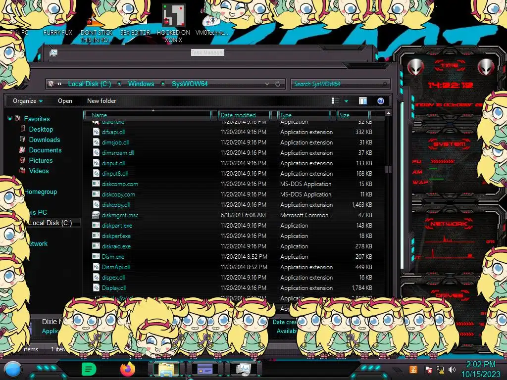Viewport: 507px width, 380px height.
Task: Open the Action Center flag tray icon
Action: (428, 369)
